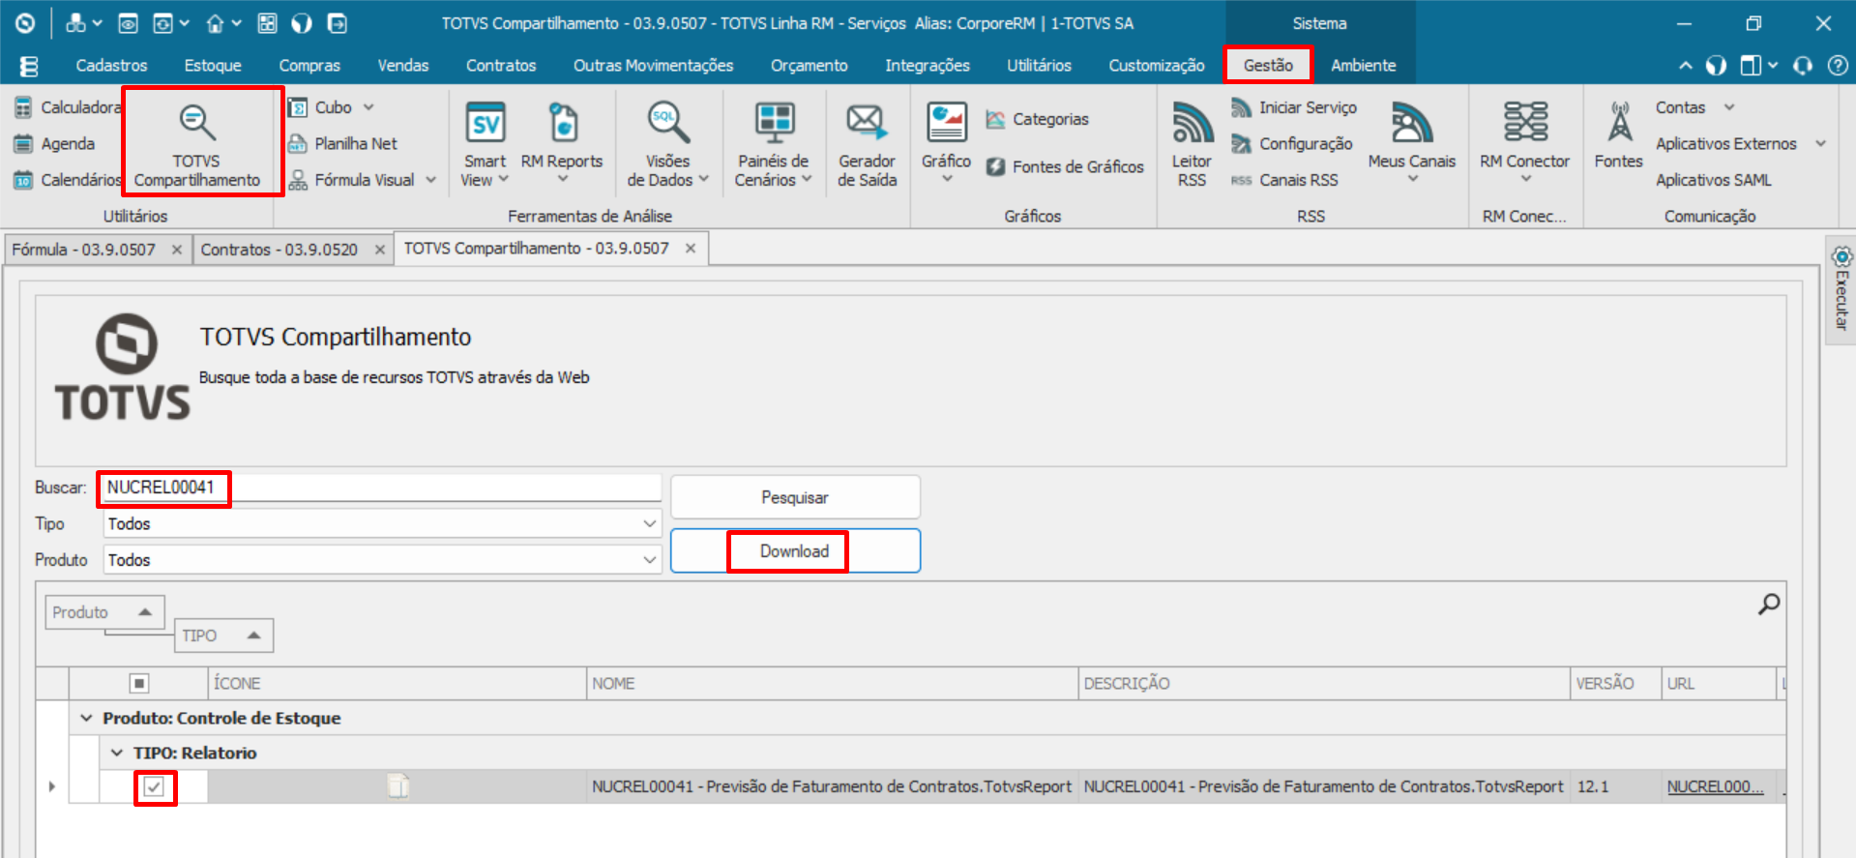Open the Tipo combo box

click(382, 523)
